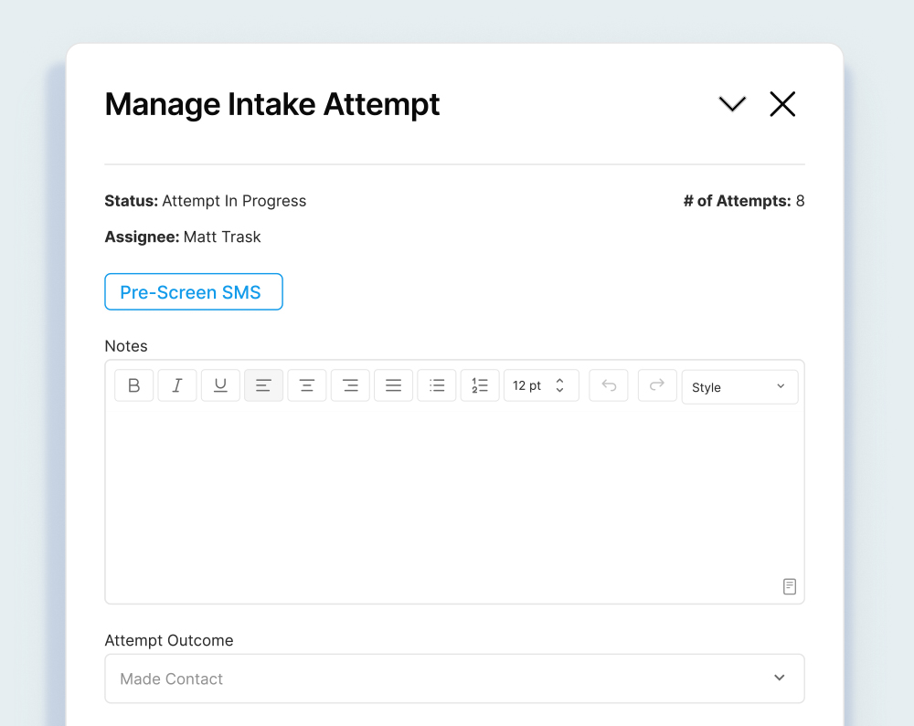
Task: Click the template icon in notes corner
Action: tap(790, 586)
